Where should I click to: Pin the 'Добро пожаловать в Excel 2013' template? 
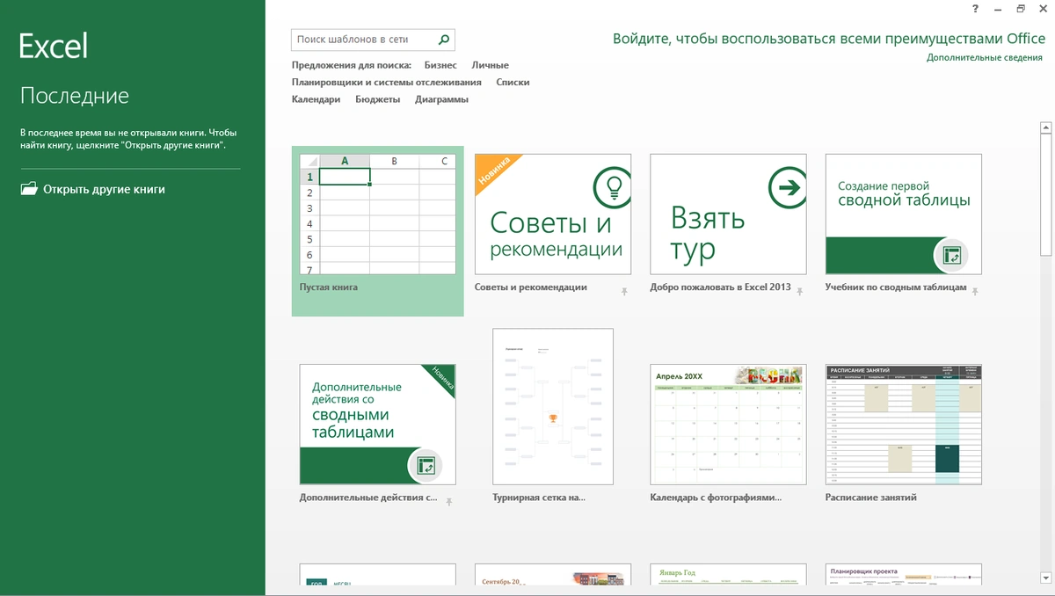pyautogui.click(x=800, y=291)
